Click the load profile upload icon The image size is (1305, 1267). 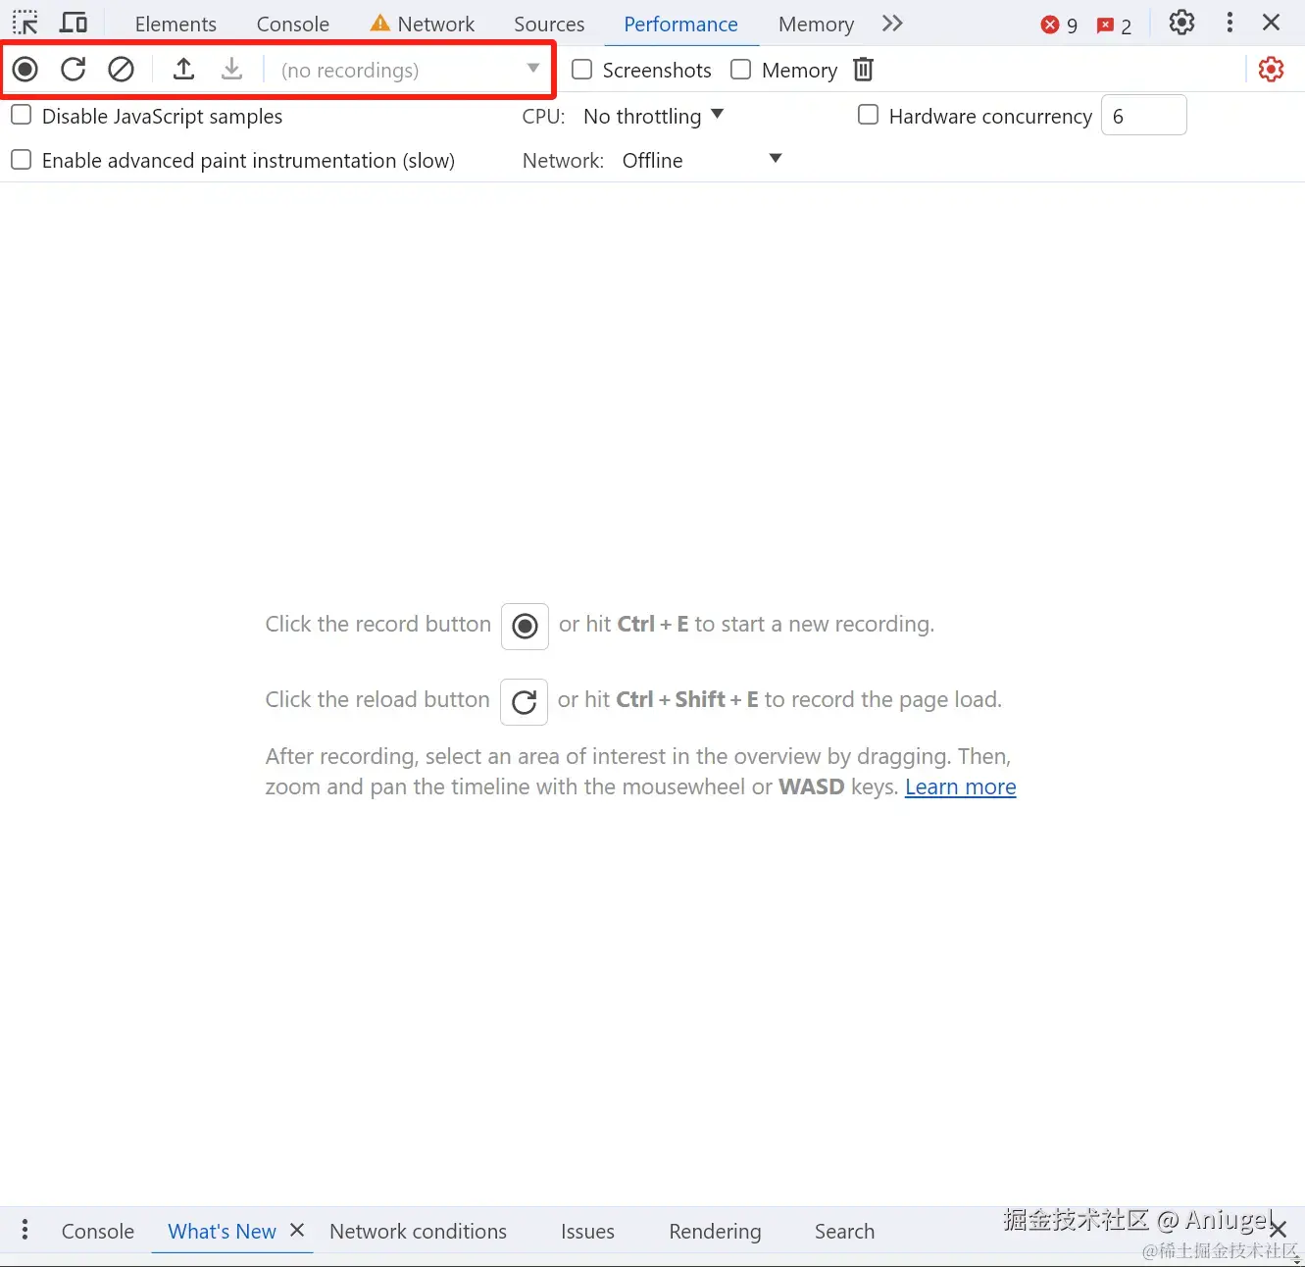(183, 69)
